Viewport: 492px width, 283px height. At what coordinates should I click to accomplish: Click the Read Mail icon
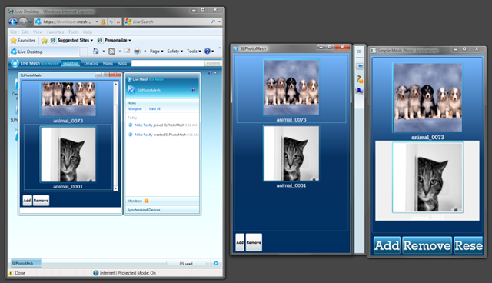point(127,52)
